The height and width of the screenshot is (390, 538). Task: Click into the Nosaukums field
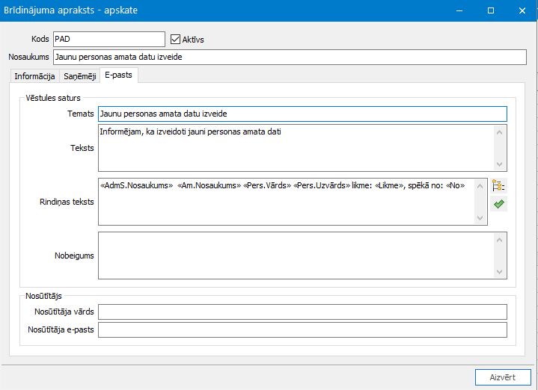coord(290,57)
